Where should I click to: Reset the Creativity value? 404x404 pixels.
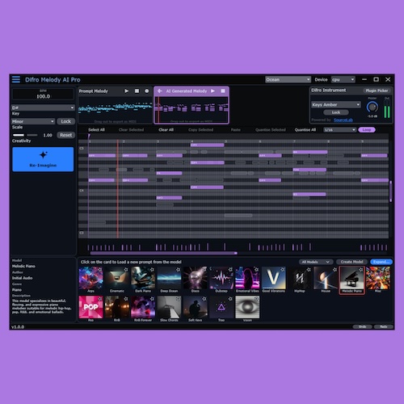point(65,135)
